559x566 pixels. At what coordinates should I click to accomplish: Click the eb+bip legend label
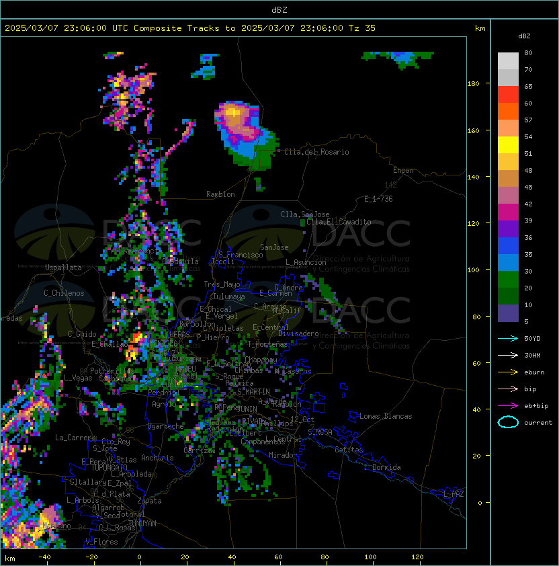(x=536, y=406)
